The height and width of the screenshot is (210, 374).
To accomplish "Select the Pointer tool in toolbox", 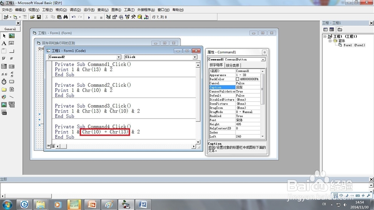I will (x=4, y=36).
